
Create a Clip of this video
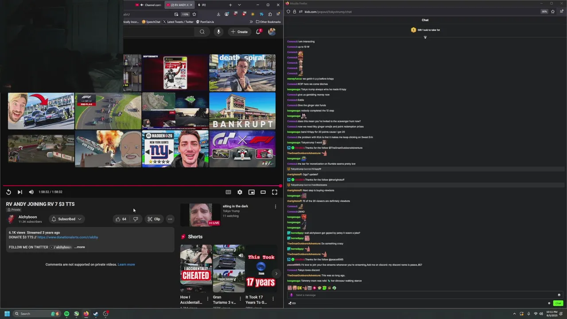[x=154, y=219]
